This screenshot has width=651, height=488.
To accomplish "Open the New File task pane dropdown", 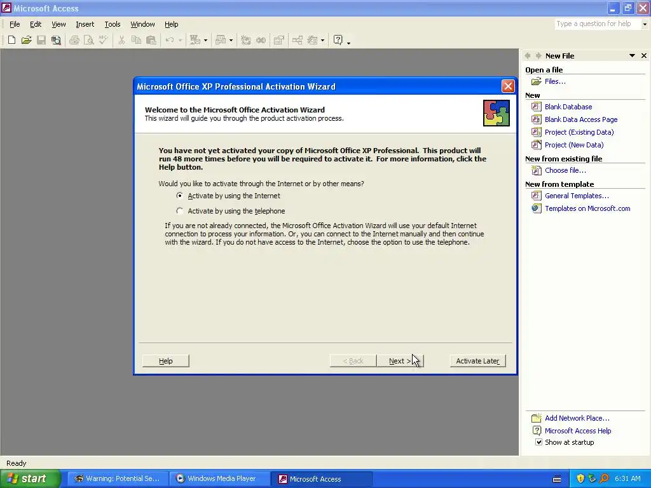I will point(632,56).
